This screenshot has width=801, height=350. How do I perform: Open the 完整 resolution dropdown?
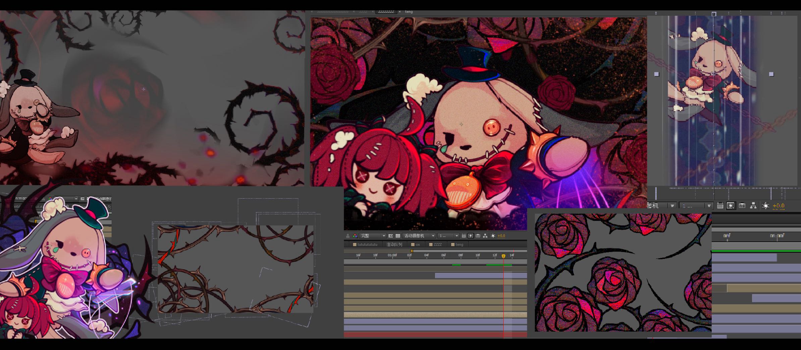pos(373,236)
